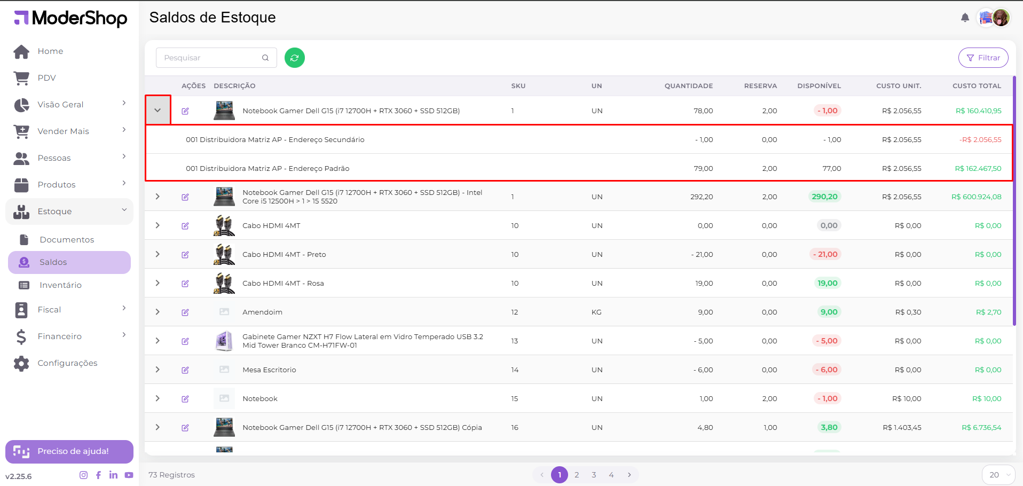
Task: Click the Preciso de ajuda! button
Action: (69, 452)
